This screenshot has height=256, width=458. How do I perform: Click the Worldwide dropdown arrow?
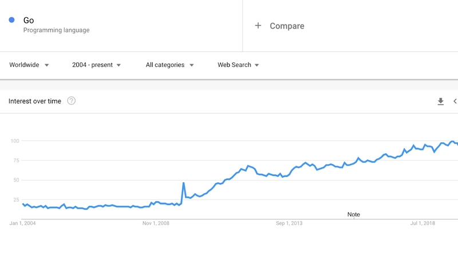tap(46, 65)
